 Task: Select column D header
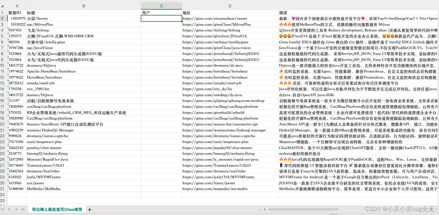230,6
